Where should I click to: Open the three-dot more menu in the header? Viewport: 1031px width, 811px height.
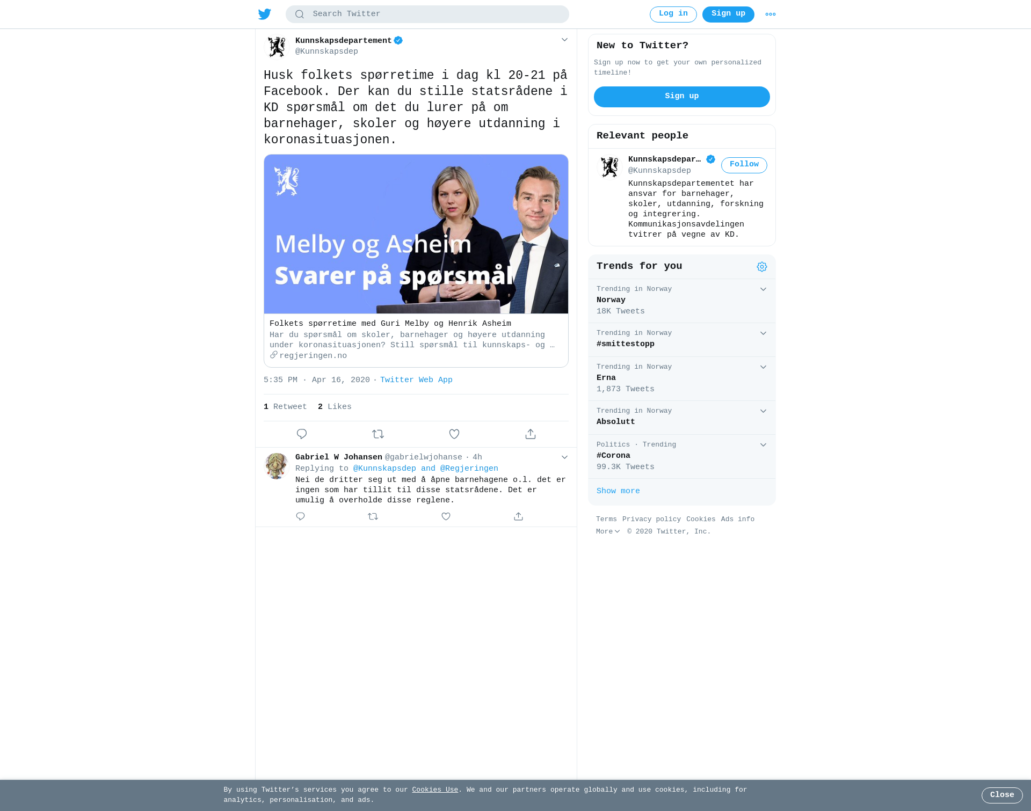[x=771, y=14]
